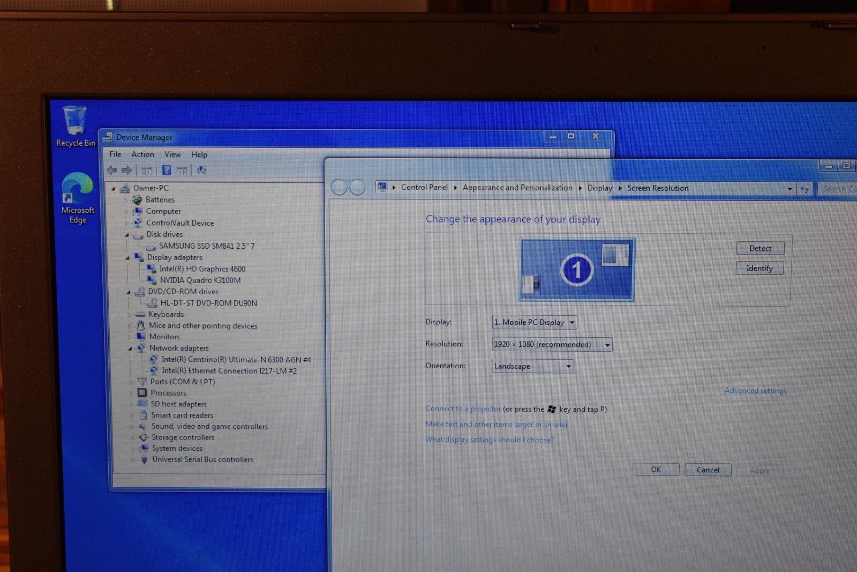Collapse the DVD/CD-ROM drives category
Viewport: 857px width, 572px height.
point(129,292)
